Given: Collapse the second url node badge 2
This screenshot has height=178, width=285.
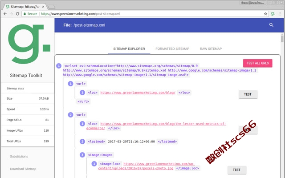Looking at the screenshot, I should coord(70,115).
